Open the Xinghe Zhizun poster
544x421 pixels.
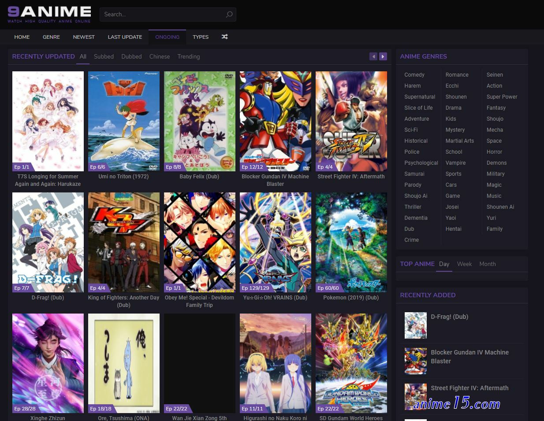pos(48,363)
